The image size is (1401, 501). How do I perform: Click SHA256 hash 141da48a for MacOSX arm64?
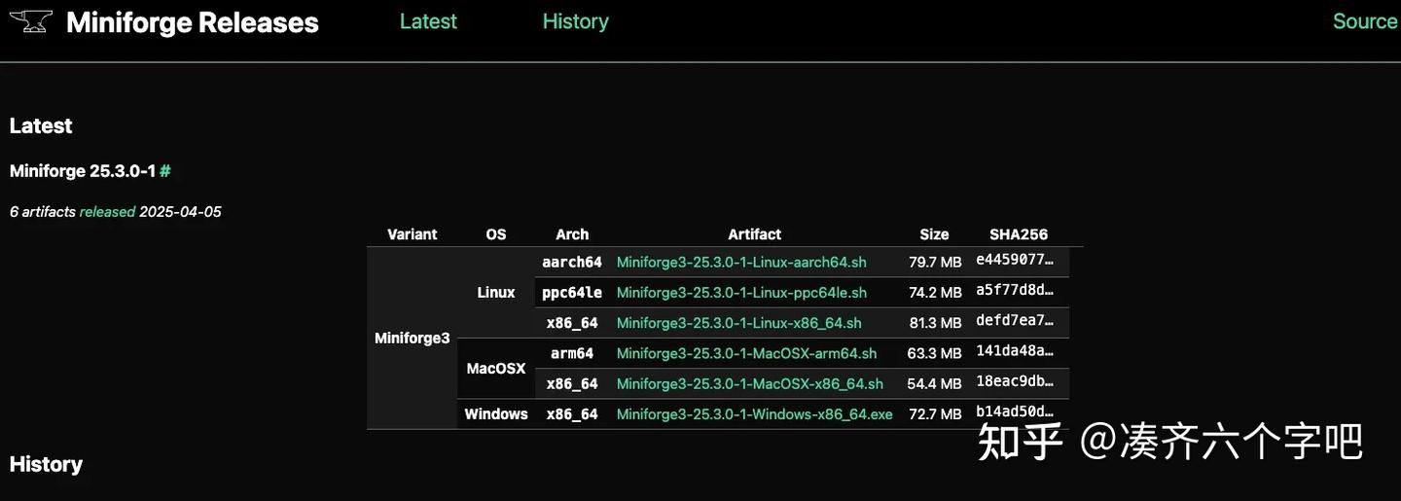(x=1015, y=351)
